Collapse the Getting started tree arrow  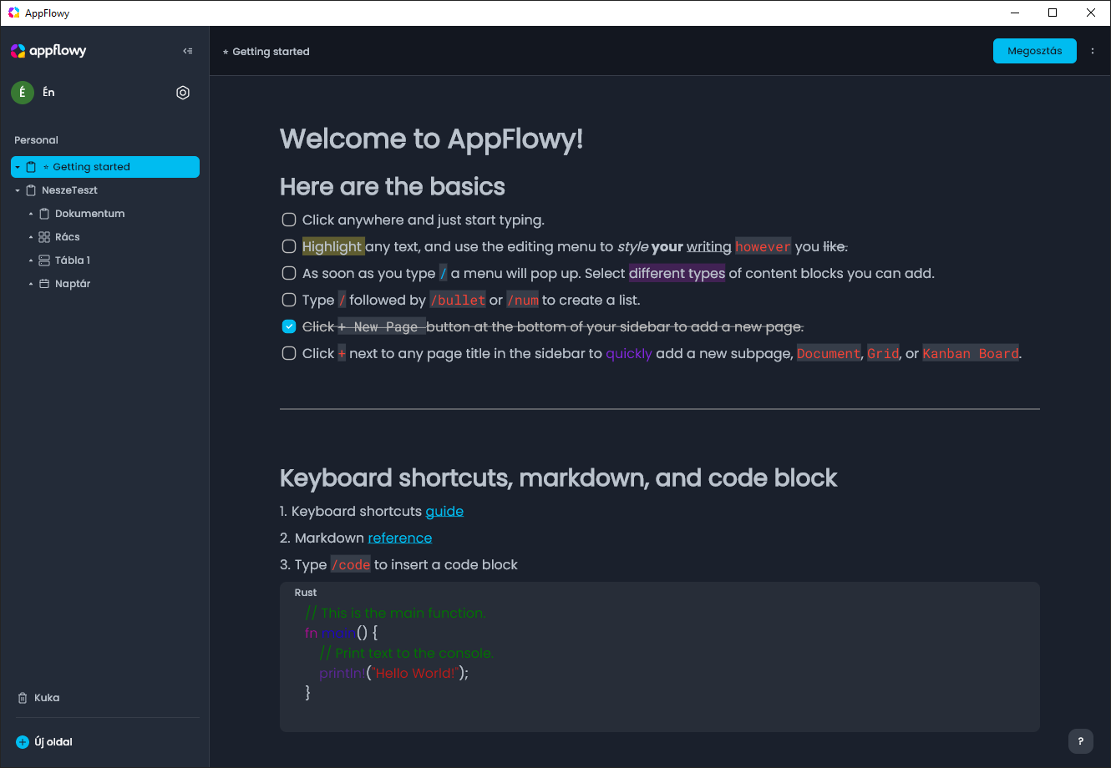18,167
